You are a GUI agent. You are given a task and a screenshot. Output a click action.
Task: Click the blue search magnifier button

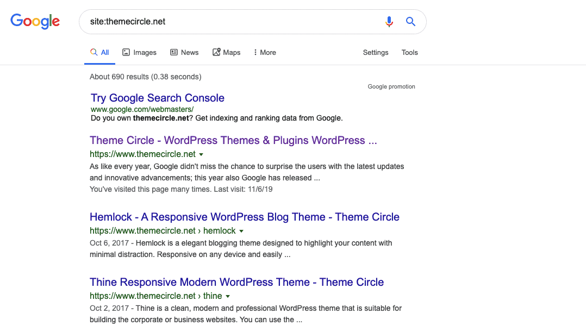(411, 22)
